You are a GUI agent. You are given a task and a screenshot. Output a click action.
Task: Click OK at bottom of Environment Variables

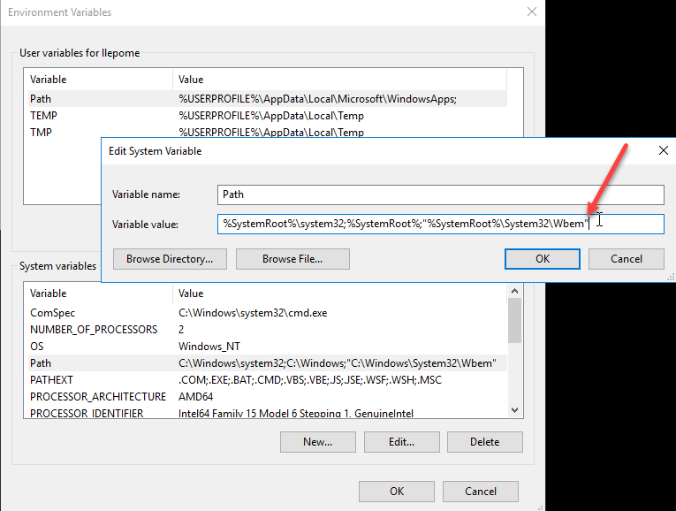397,492
